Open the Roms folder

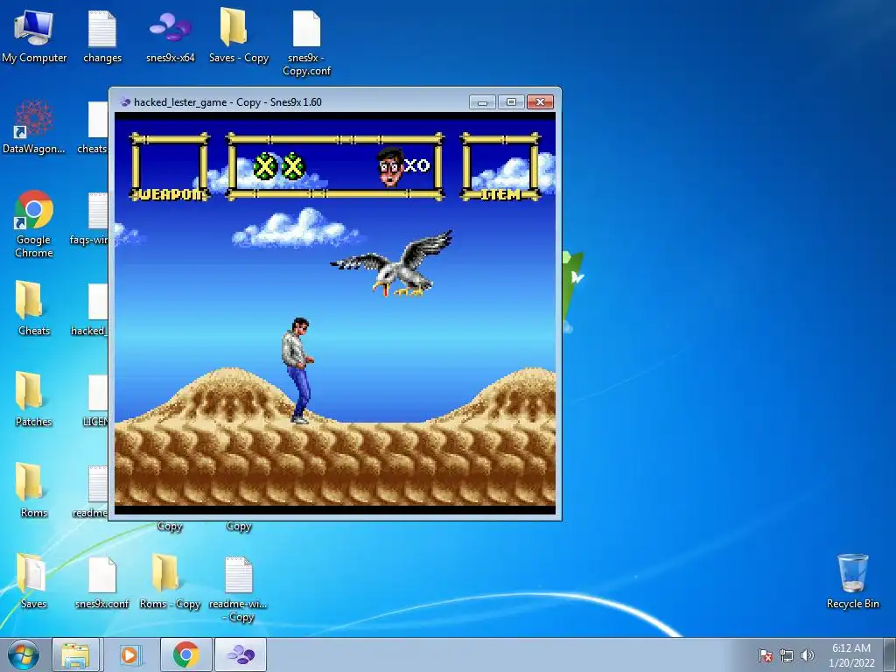point(34,490)
